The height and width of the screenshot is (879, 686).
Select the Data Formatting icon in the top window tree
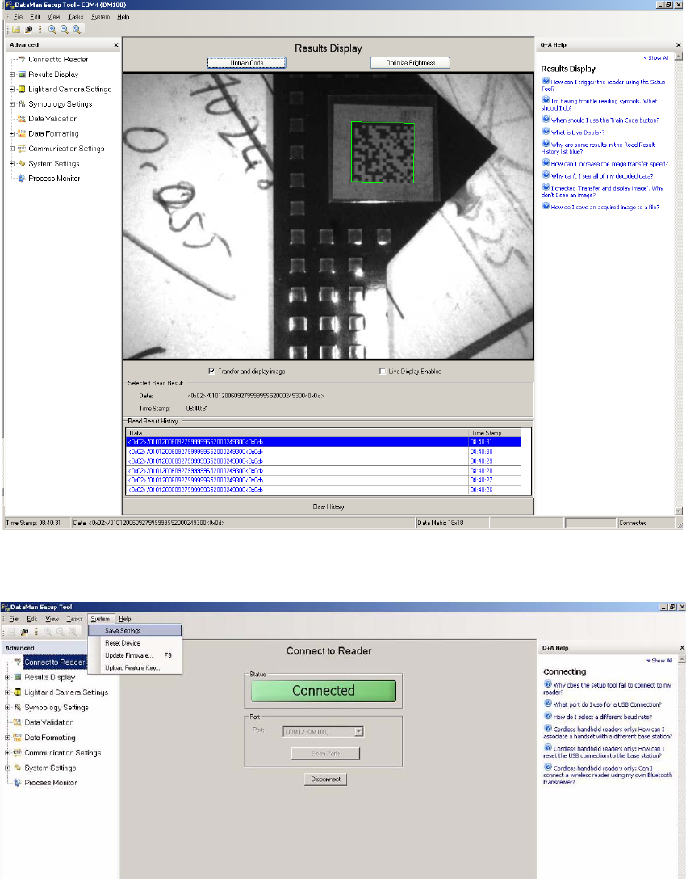click(x=22, y=133)
